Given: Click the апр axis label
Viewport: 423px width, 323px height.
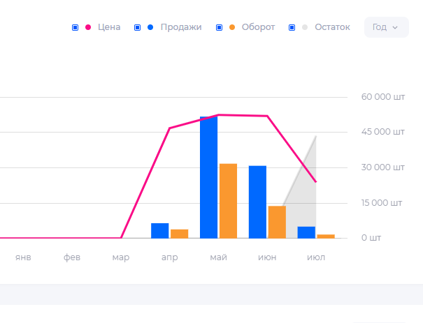Looking at the screenshot, I should (170, 257).
